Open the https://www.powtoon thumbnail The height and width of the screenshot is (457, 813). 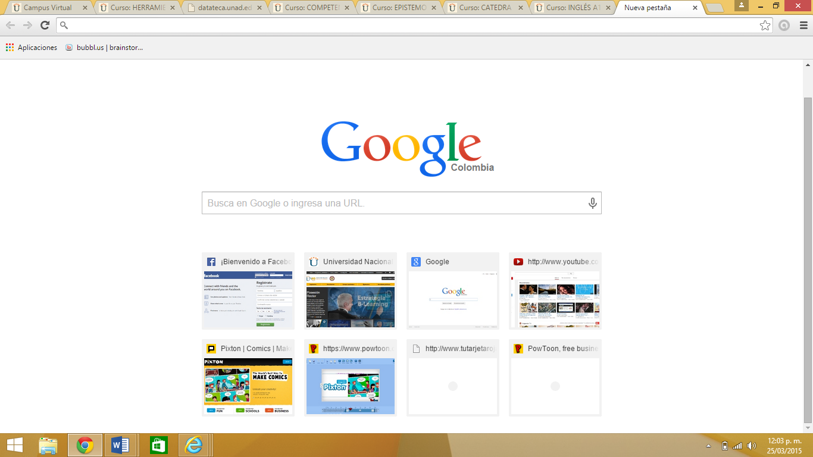(351, 378)
